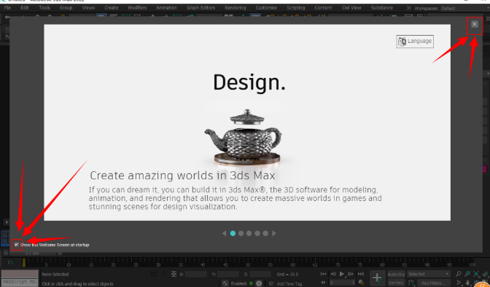Toggle Auto Key mode
This screenshot has height=287, width=490.
[396, 274]
